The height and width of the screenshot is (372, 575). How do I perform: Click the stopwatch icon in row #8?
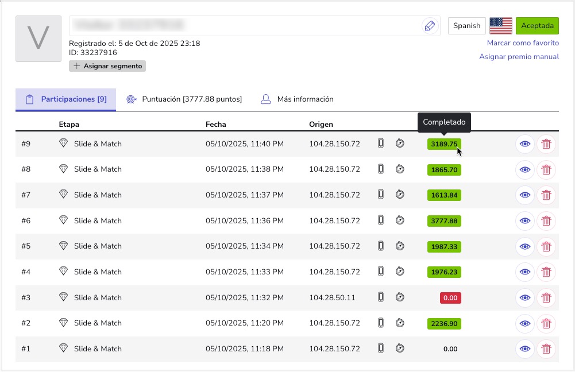click(x=400, y=169)
